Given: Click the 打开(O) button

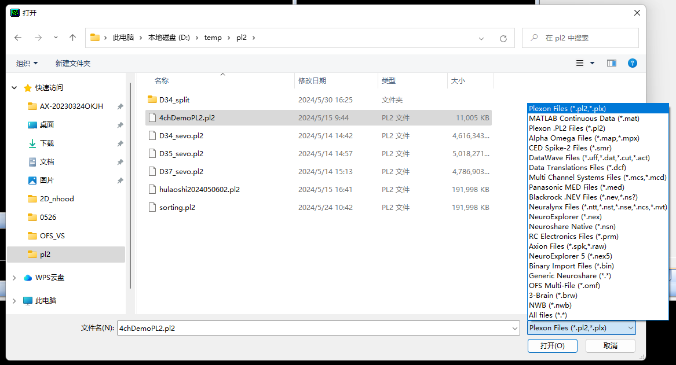Looking at the screenshot, I should (x=552, y=346).
